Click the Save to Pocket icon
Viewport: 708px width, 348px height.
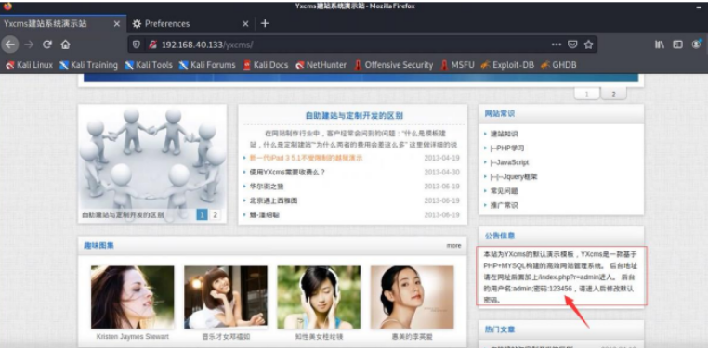[x=572, y=45]
